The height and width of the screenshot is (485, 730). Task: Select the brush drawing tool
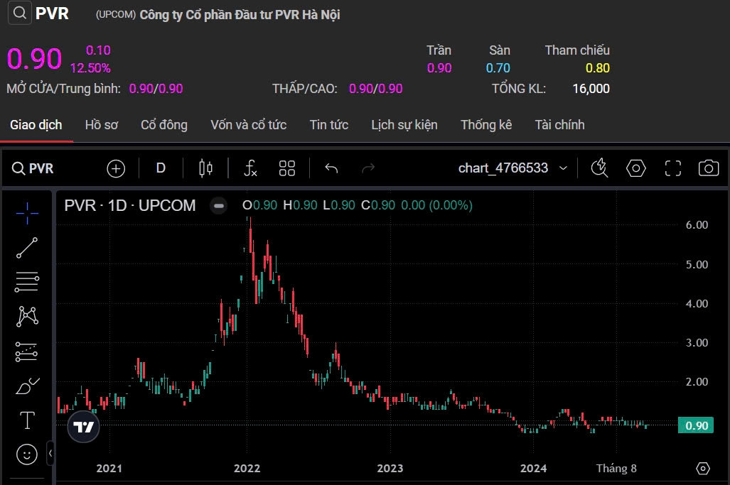coord(27,386)
